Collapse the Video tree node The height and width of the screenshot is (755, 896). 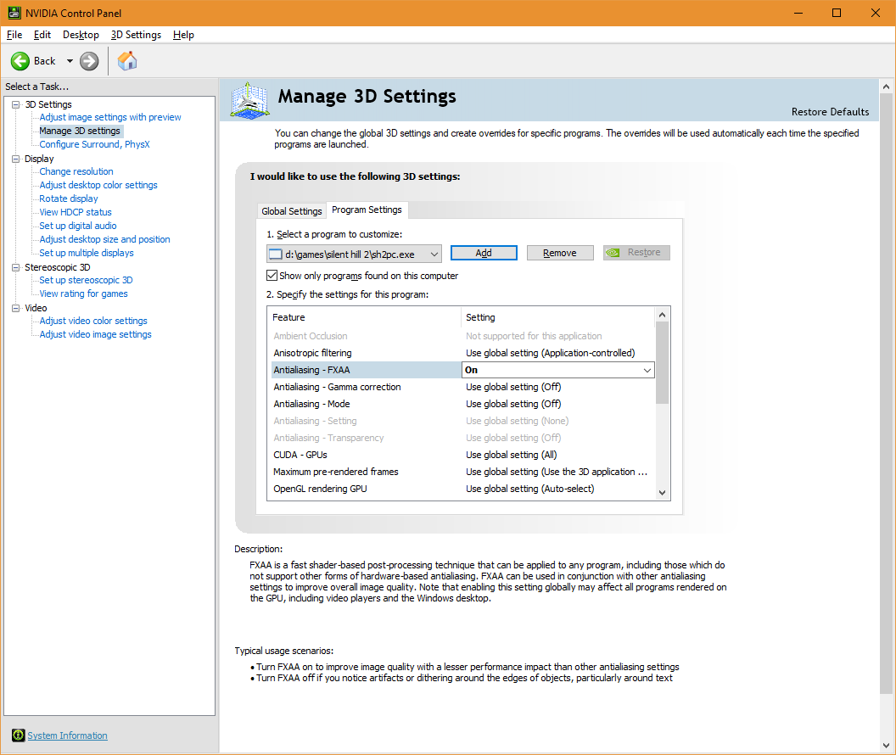pyautogui.click(x=15, y=308)
